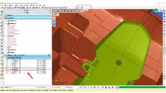The height and width of the screenshot is (93, 166).
Task: Click the zoom magnifier toolbar icon
Action: pos(48,8)
